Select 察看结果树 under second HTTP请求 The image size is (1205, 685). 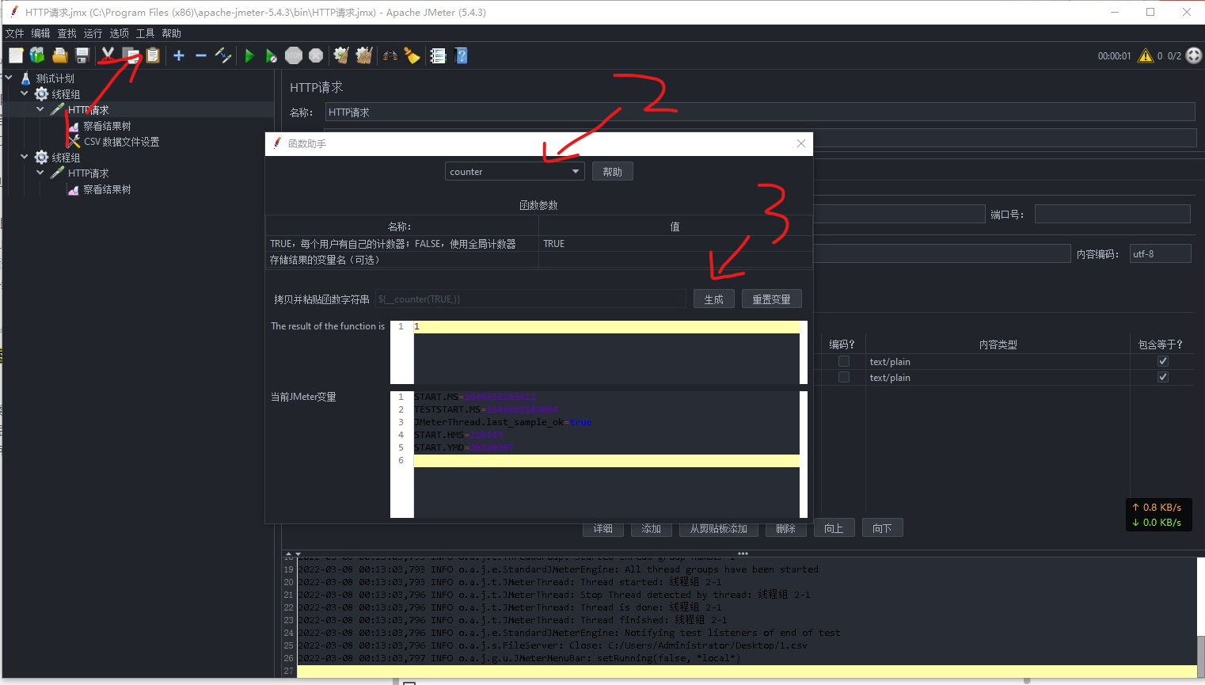pyautogui.click(x=107, y=189)
